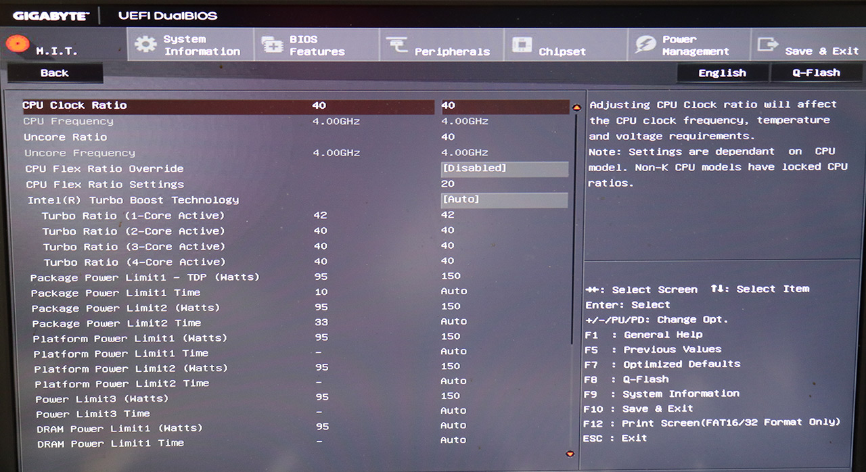
Task: Select Turbo Ratio (1-Core Active) value 42
Action: [448, 215]
